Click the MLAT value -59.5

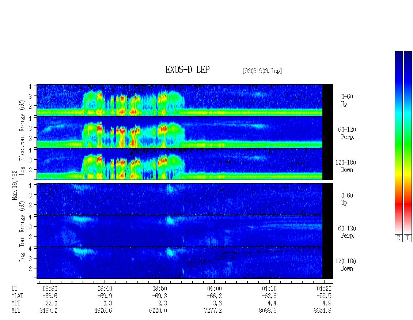324,296
